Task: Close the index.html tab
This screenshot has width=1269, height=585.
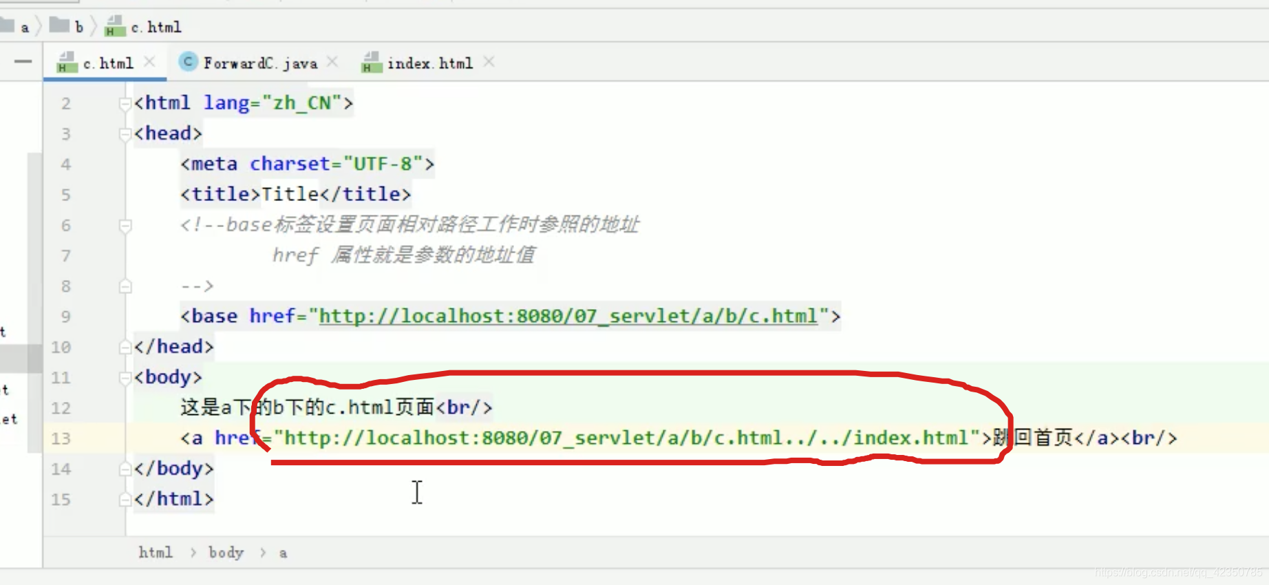Action: click(489, 62)
